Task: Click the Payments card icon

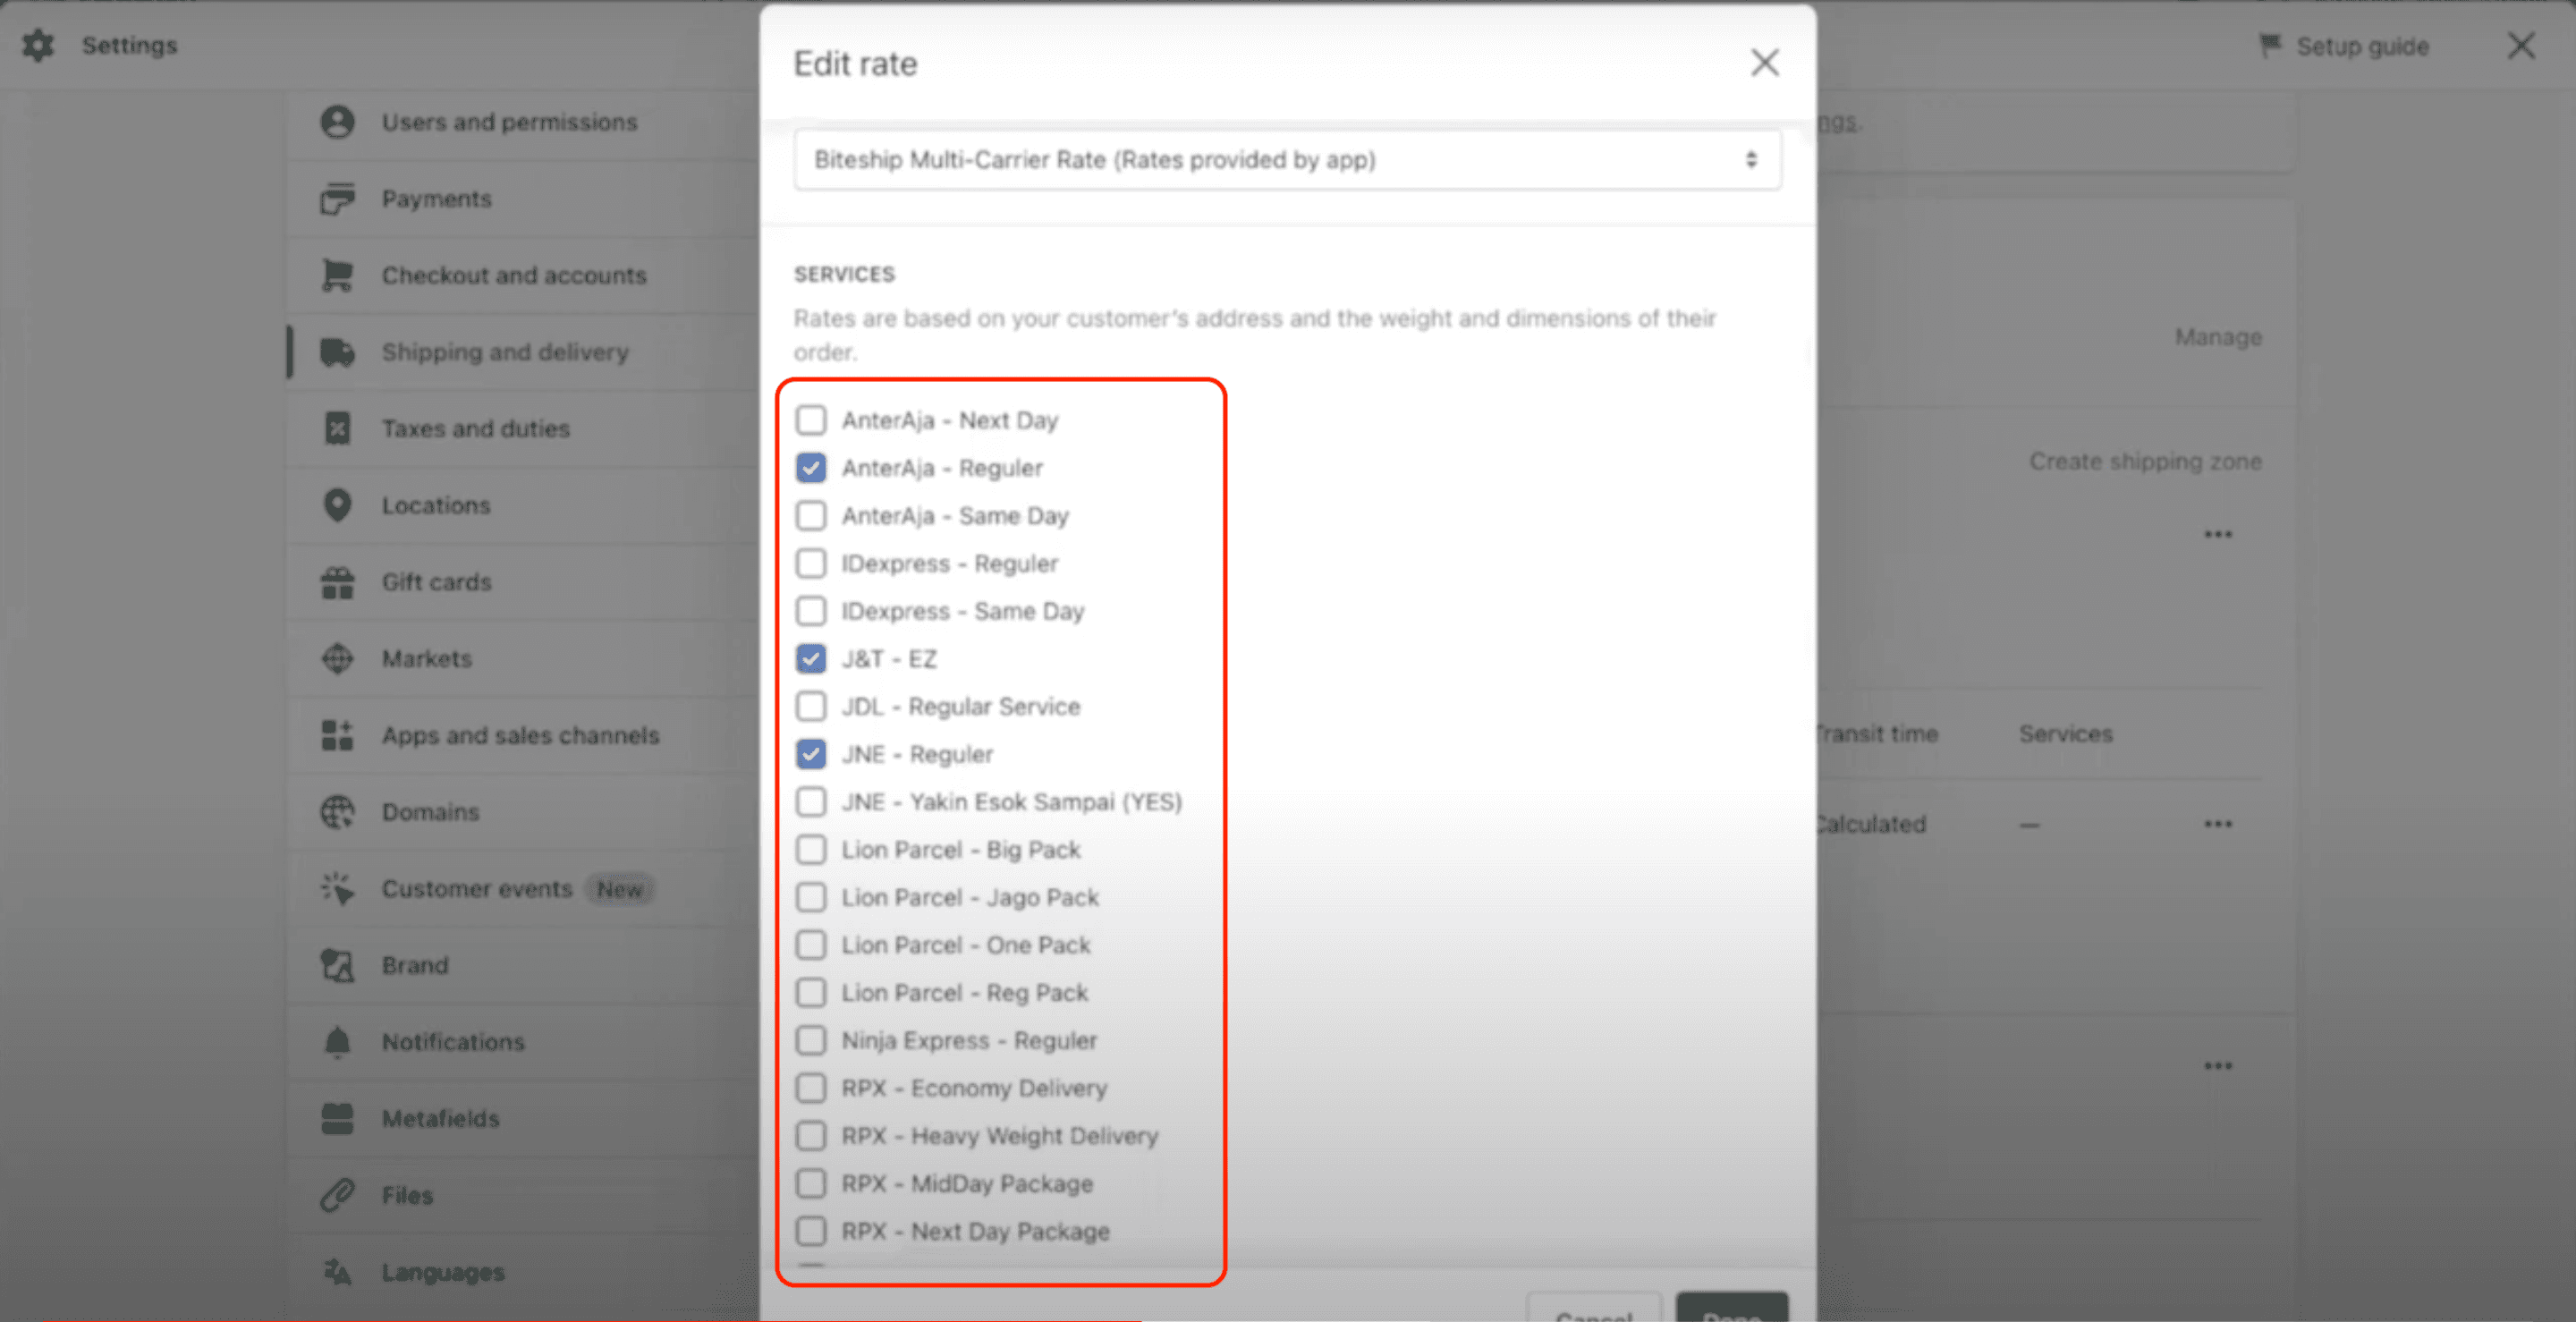Action: pyautogui.click(x=338, y=199)
